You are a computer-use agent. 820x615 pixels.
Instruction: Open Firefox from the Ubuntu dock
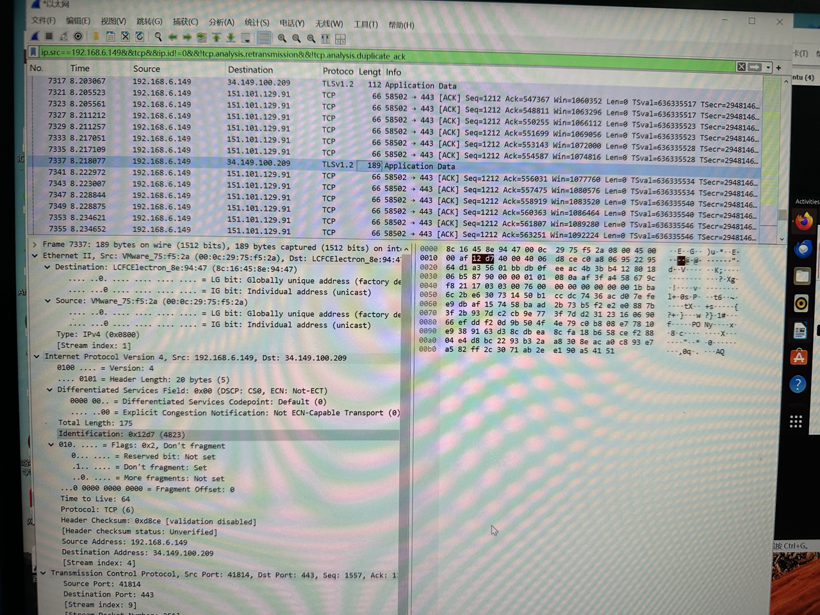[804, 222]
